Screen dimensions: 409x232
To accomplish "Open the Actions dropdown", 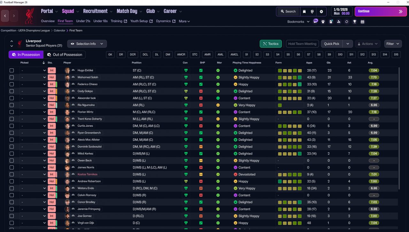I will (x=367, y=44).
